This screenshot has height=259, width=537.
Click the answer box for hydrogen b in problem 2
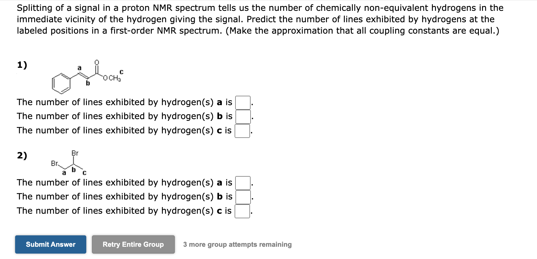[243, 197]
